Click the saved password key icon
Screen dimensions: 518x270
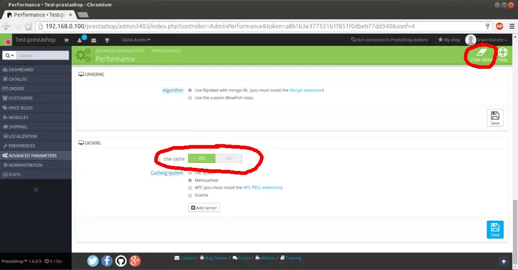point(487,26)
